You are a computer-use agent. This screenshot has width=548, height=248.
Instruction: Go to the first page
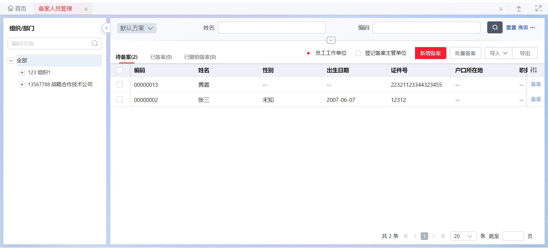[x=406, y=236]
